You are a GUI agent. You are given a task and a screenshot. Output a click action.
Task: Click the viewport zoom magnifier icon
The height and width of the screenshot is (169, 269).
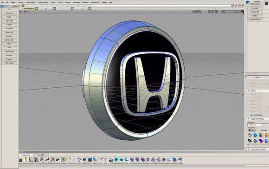(200, 12)
